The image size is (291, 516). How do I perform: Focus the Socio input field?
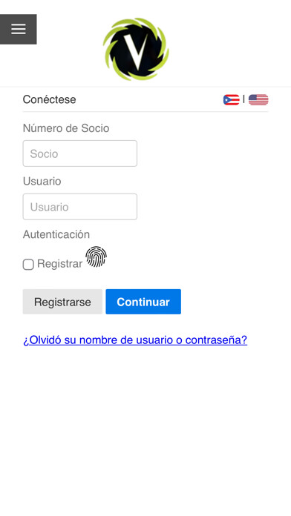click(x=80, y=153)
